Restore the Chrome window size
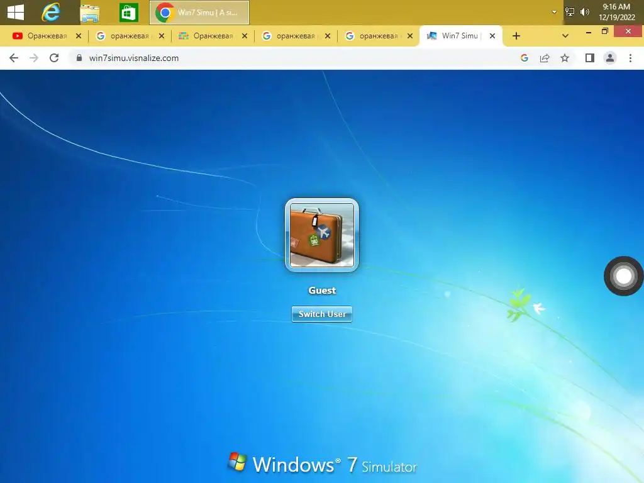The width and height of the screenshot is (644, 483). tap(605, 31)
